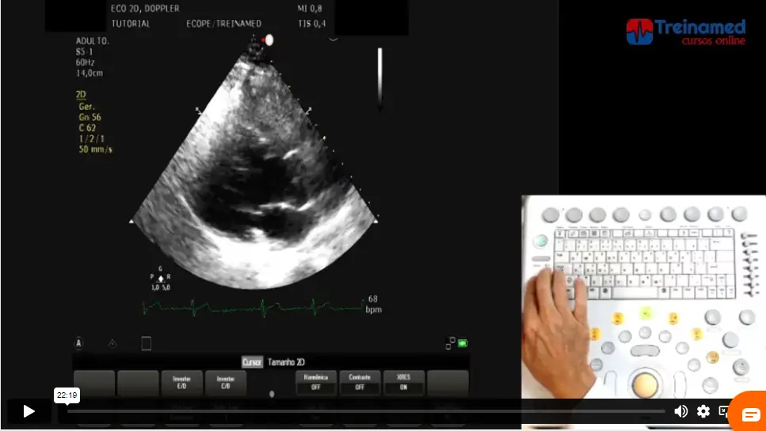Image resolution: width=766 pixels, height=431 pixels.
Task: Click the network connection icon beside battery
Action: coord(451,343)
